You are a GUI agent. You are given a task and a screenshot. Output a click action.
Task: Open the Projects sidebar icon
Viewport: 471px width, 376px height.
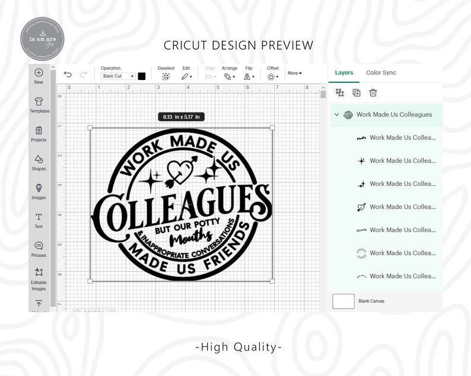pyautogui.click(x=39, y=130)
